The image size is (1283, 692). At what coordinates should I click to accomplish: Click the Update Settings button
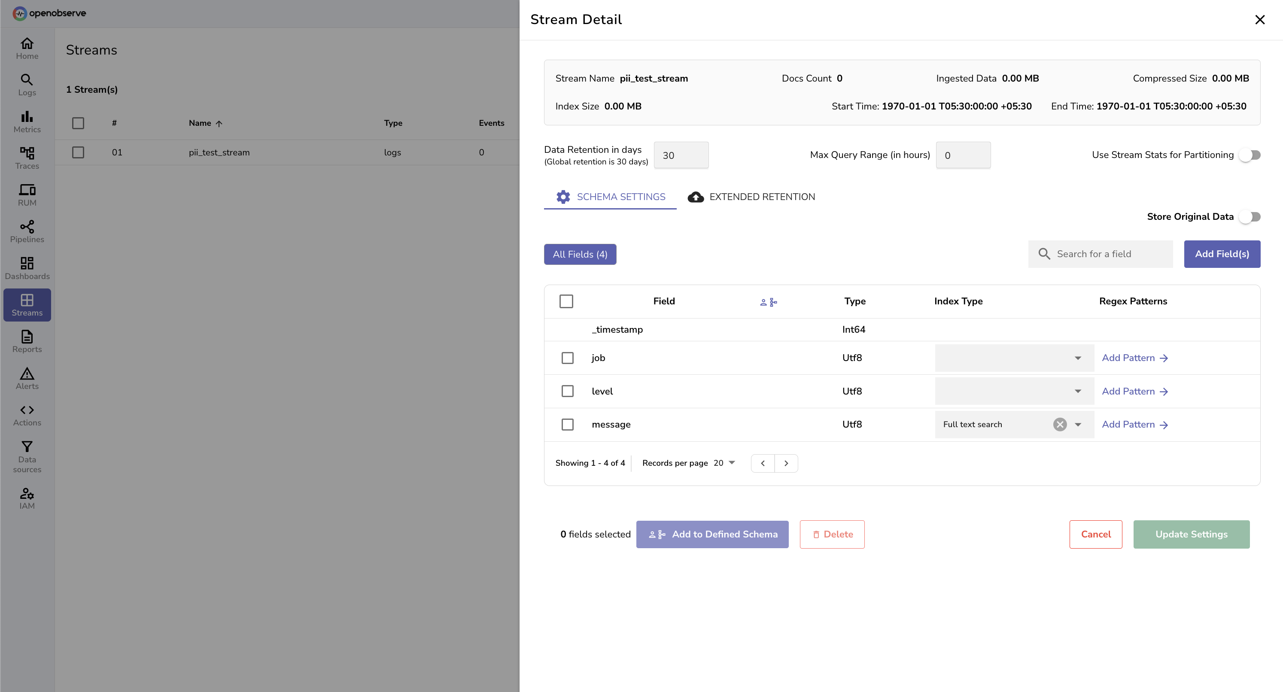point(1192,534)
